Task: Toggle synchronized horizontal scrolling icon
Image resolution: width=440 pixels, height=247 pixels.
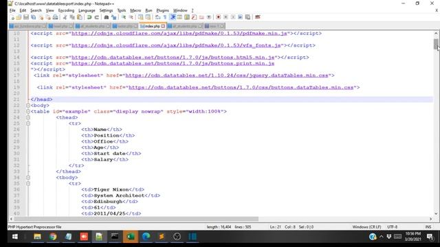Action: point(148,17)
